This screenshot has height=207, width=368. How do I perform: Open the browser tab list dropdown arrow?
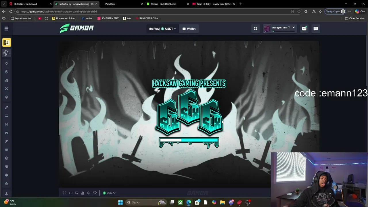click(4, 4)
